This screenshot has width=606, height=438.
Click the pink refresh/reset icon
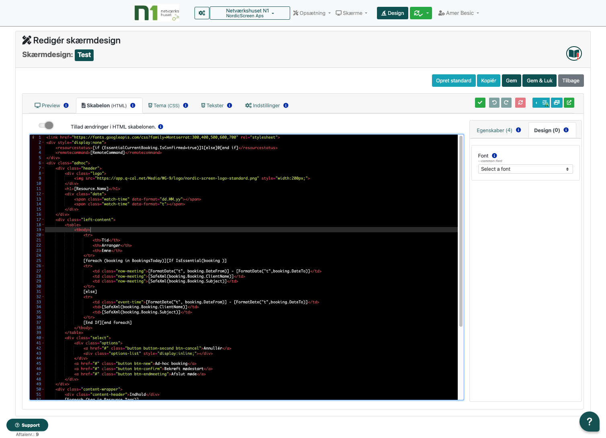coord(520,102)
